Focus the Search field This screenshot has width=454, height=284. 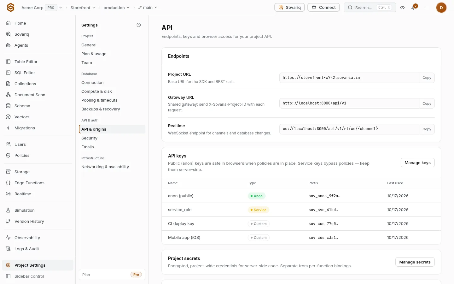[x=370, y=7]
